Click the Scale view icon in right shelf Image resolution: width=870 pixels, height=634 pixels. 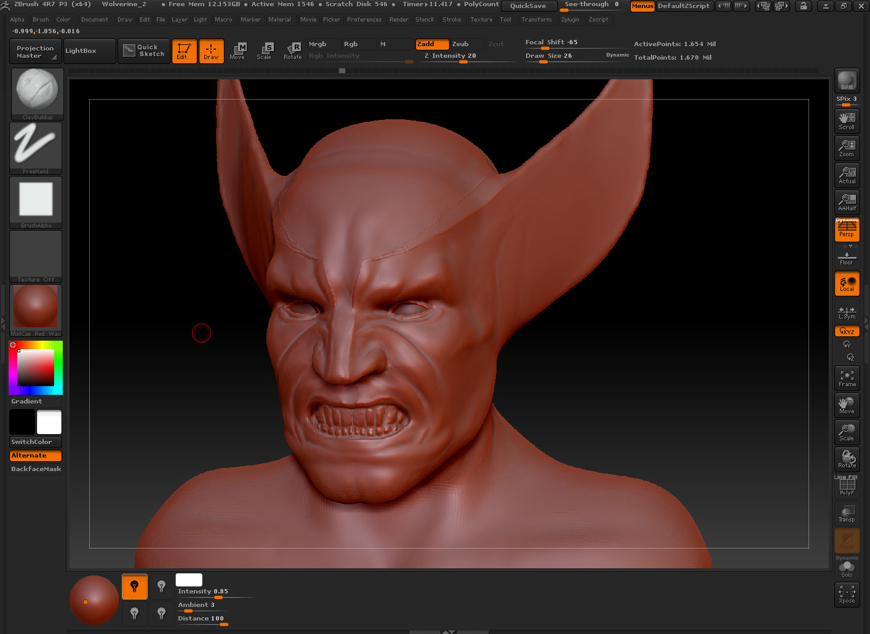point(847,432)
